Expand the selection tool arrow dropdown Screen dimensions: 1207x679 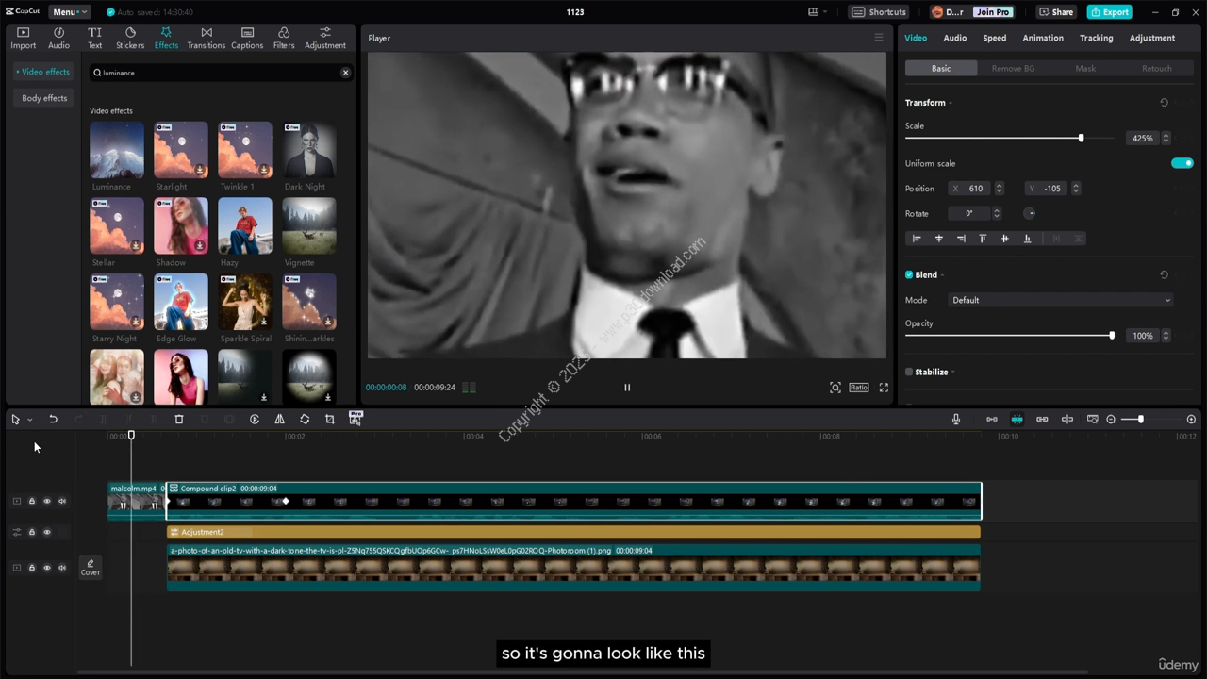pyautogui.click(x=30, y=420)
